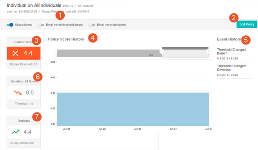The width and height of the screenshot is (258, 150).
Task: Click the blue area in the score history chart
Action: [x=133, y=109]
